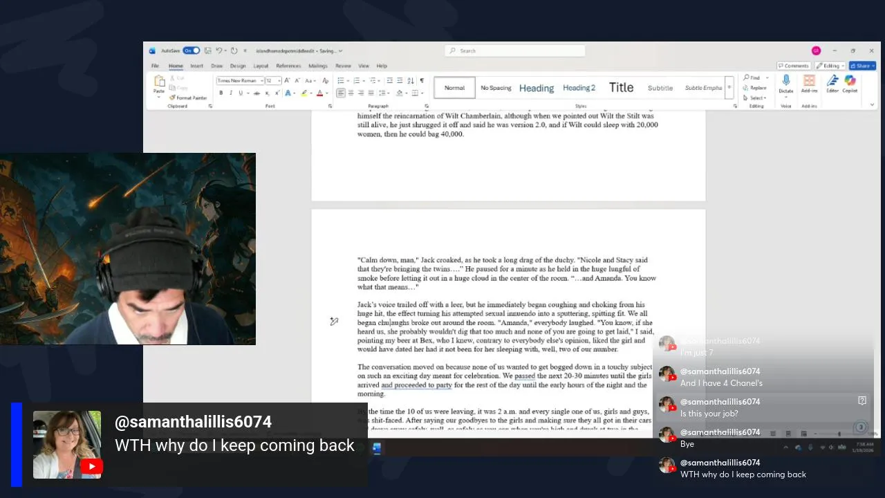Switch to the Draw ribbon tab

pos(217,66)
